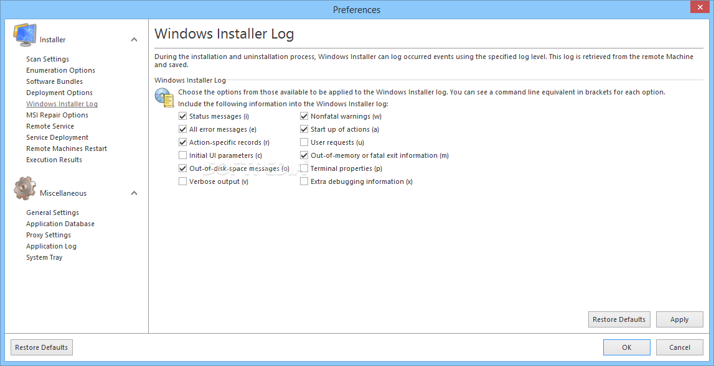
Task: Click Restore Defaults below the sidebar
Action: (x=42, y=347)
